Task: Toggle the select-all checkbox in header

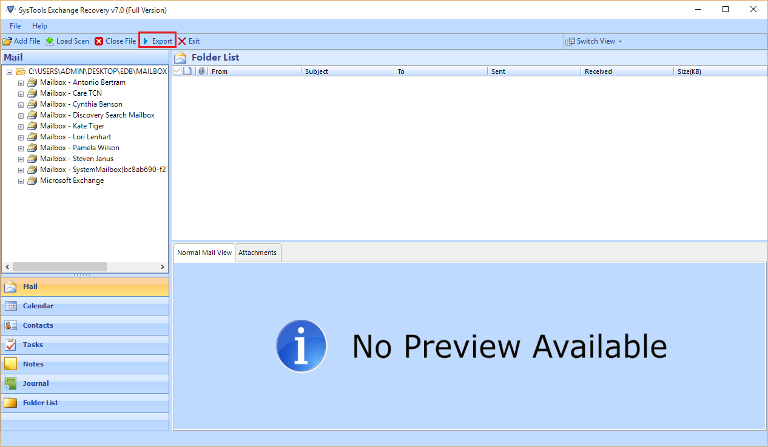Action: coord(177,71)
